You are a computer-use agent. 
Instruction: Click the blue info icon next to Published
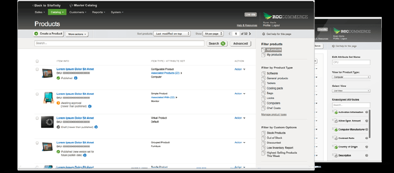[x=76, y=78]
